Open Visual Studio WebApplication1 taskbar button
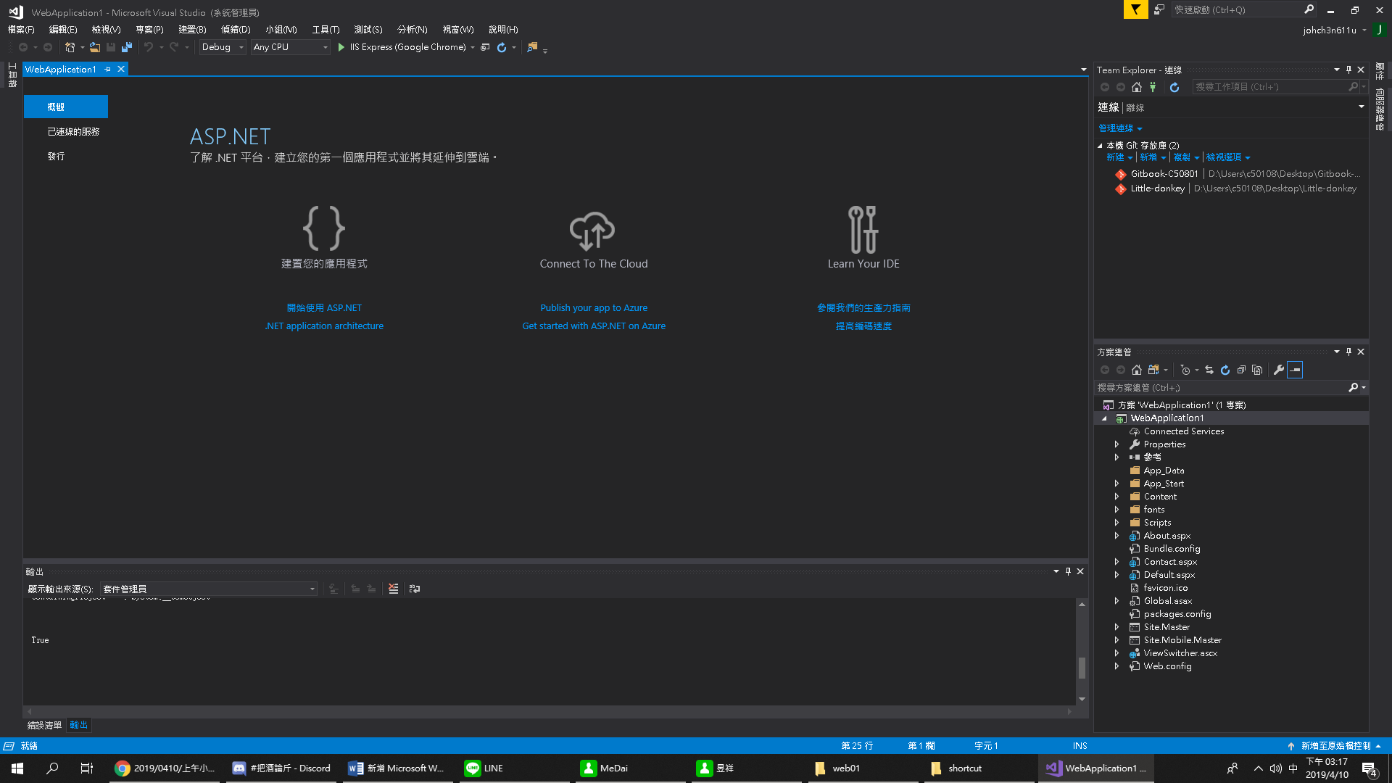 click(1096, 768)
